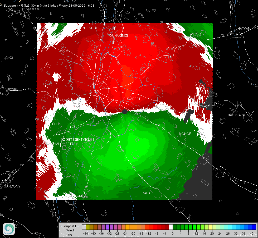Click the MONOR town label
The height and width of the screenshot is (238, 258).
185,134
